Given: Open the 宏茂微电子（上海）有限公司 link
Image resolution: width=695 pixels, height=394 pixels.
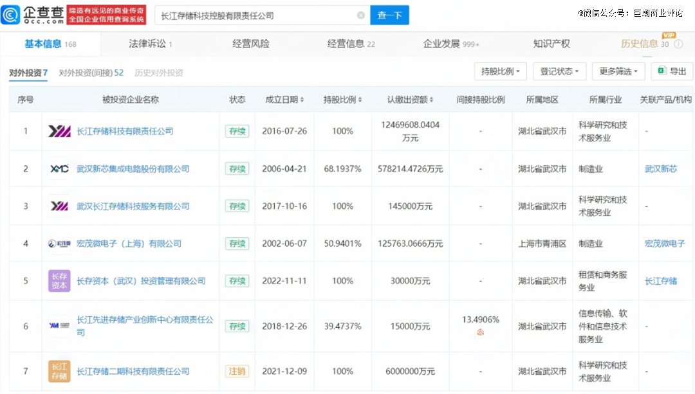Looking at the screenshot, I should click(x=129, y=244).
